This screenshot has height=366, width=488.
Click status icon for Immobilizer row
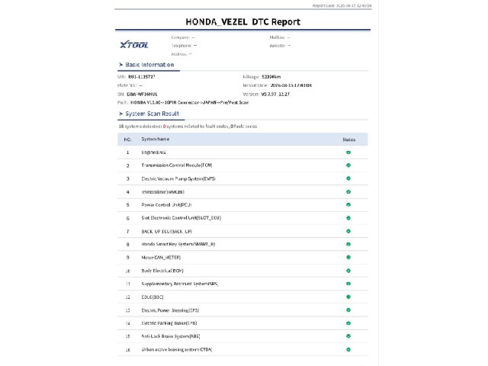click(348, 192)
